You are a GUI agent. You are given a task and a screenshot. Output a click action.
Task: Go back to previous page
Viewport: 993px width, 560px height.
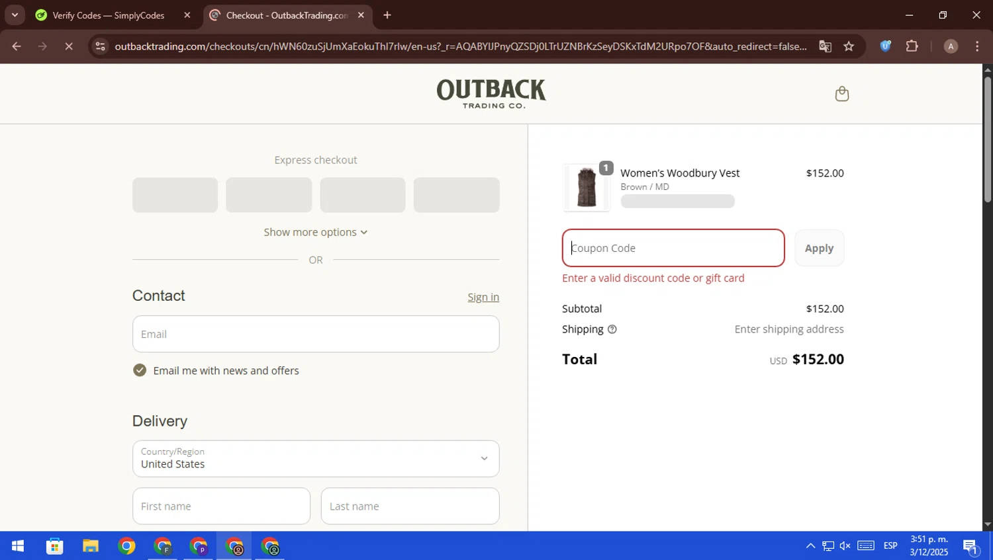[x=17, y=46]
